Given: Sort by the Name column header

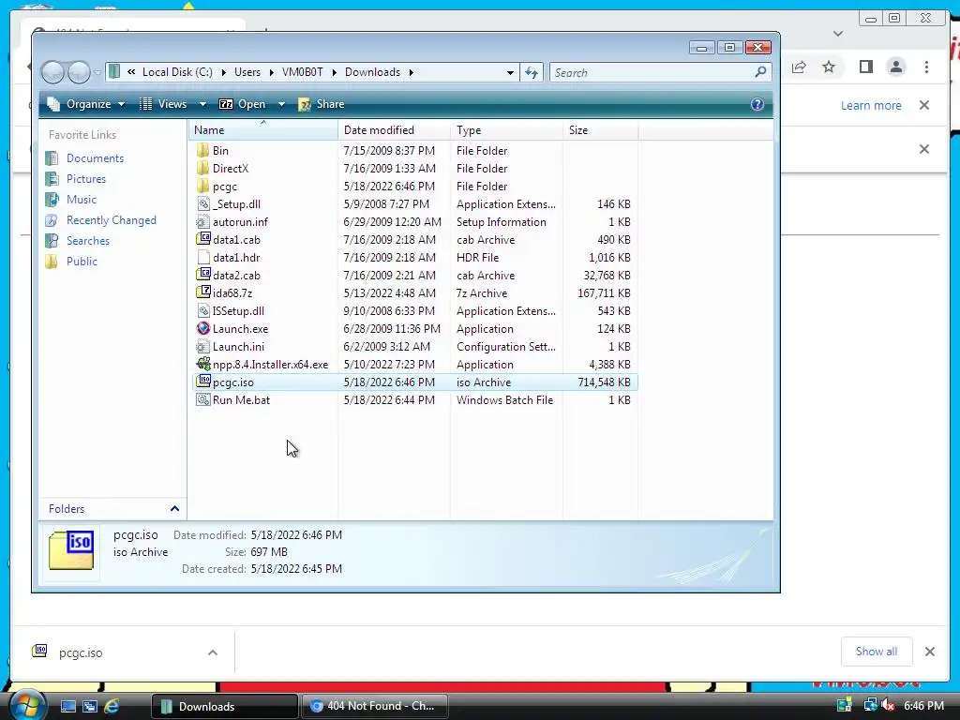Looking at the screenshot, I should tap(263, 130).
